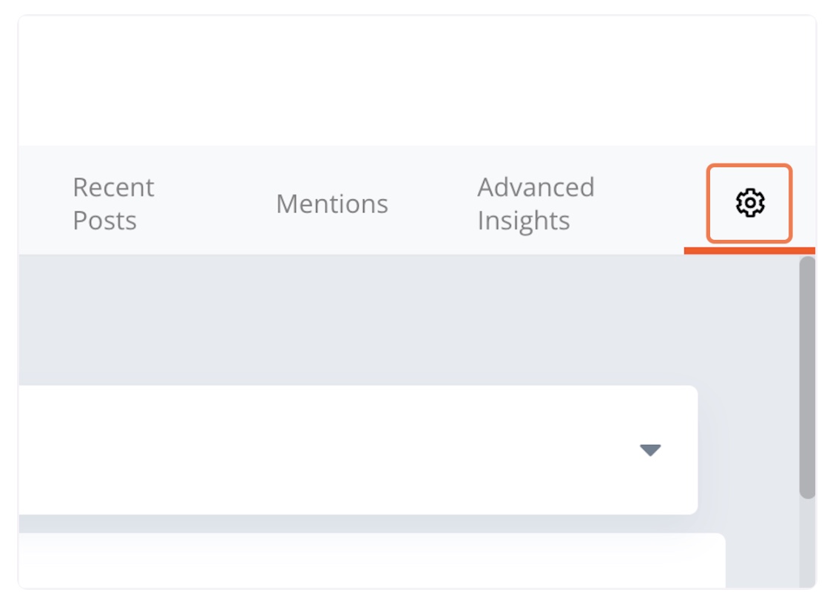
Task: Click inside the empty dropdown field text area
Action: tap(328, 450)
